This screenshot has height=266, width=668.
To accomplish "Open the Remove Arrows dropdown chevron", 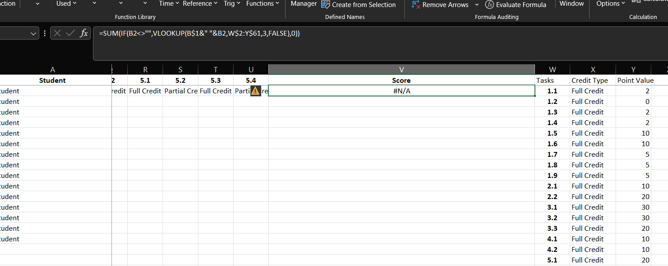I will click(x=476, y=5).
